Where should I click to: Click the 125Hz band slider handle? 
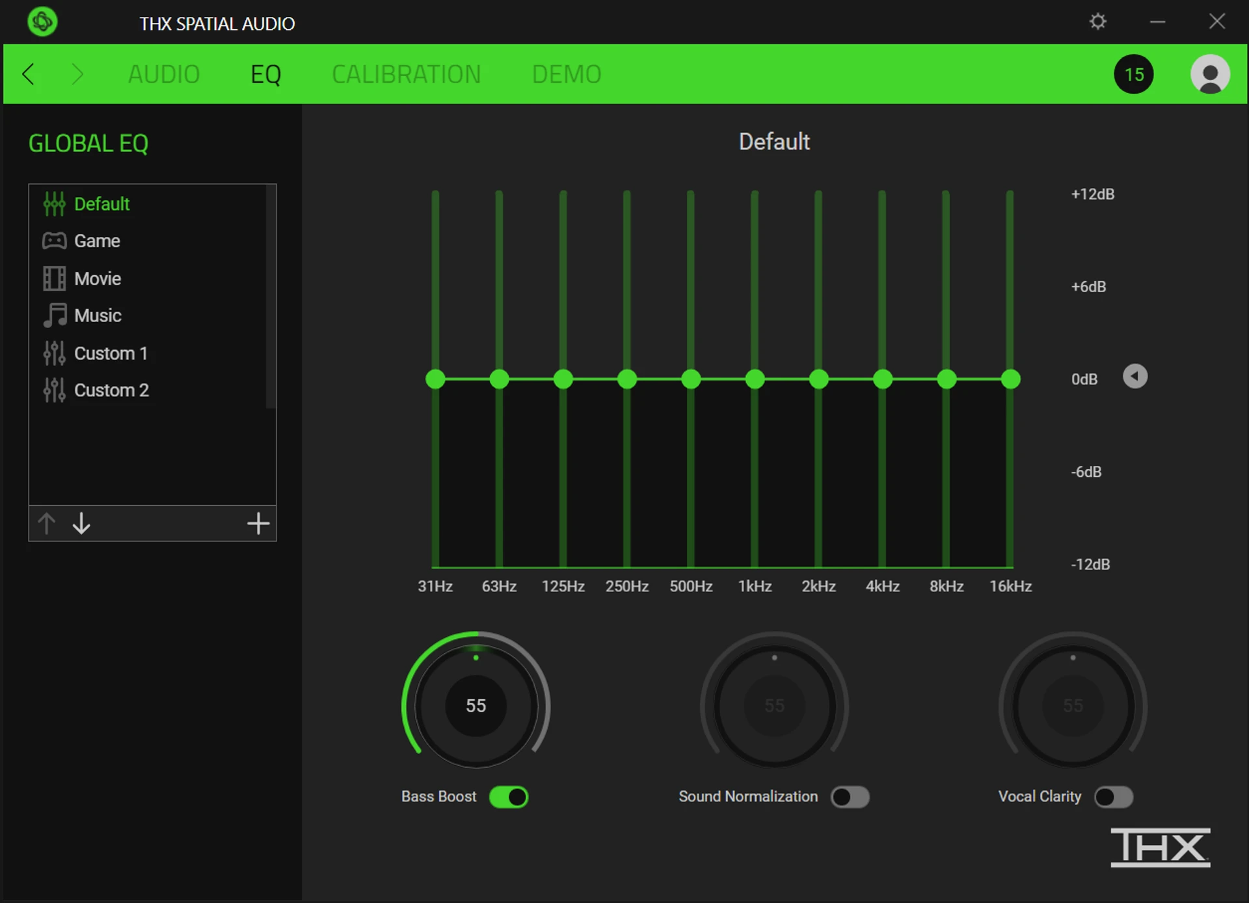[563, 379]
